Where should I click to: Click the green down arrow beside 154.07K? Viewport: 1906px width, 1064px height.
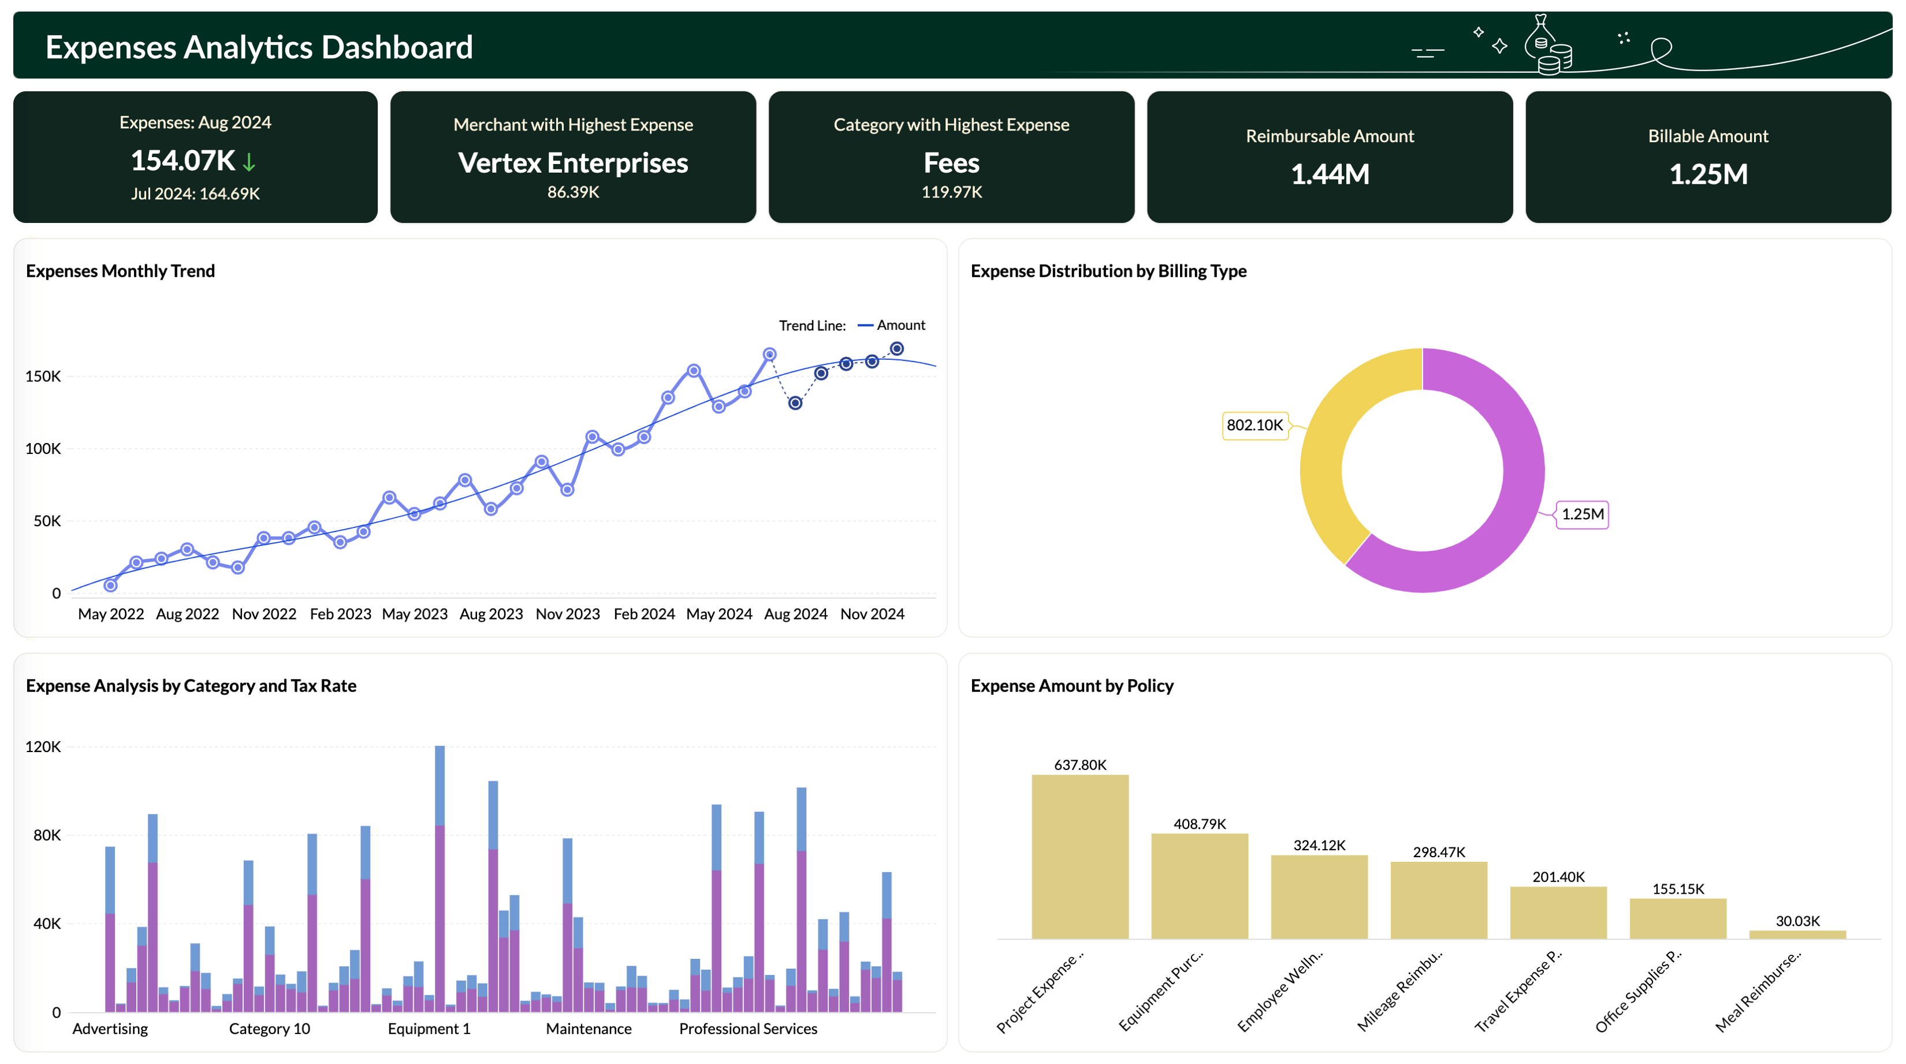coord(250,162)
